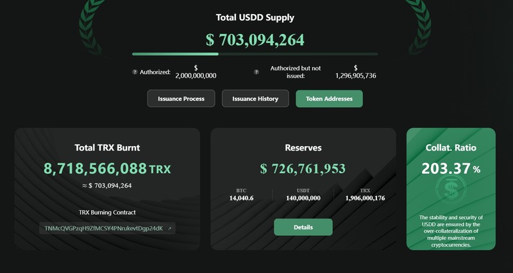
Task: Select the 8,718,566,088 TRX burnt figure
Action: click(x=107, y=169)
